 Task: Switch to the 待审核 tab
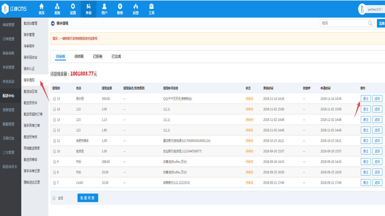60,56
